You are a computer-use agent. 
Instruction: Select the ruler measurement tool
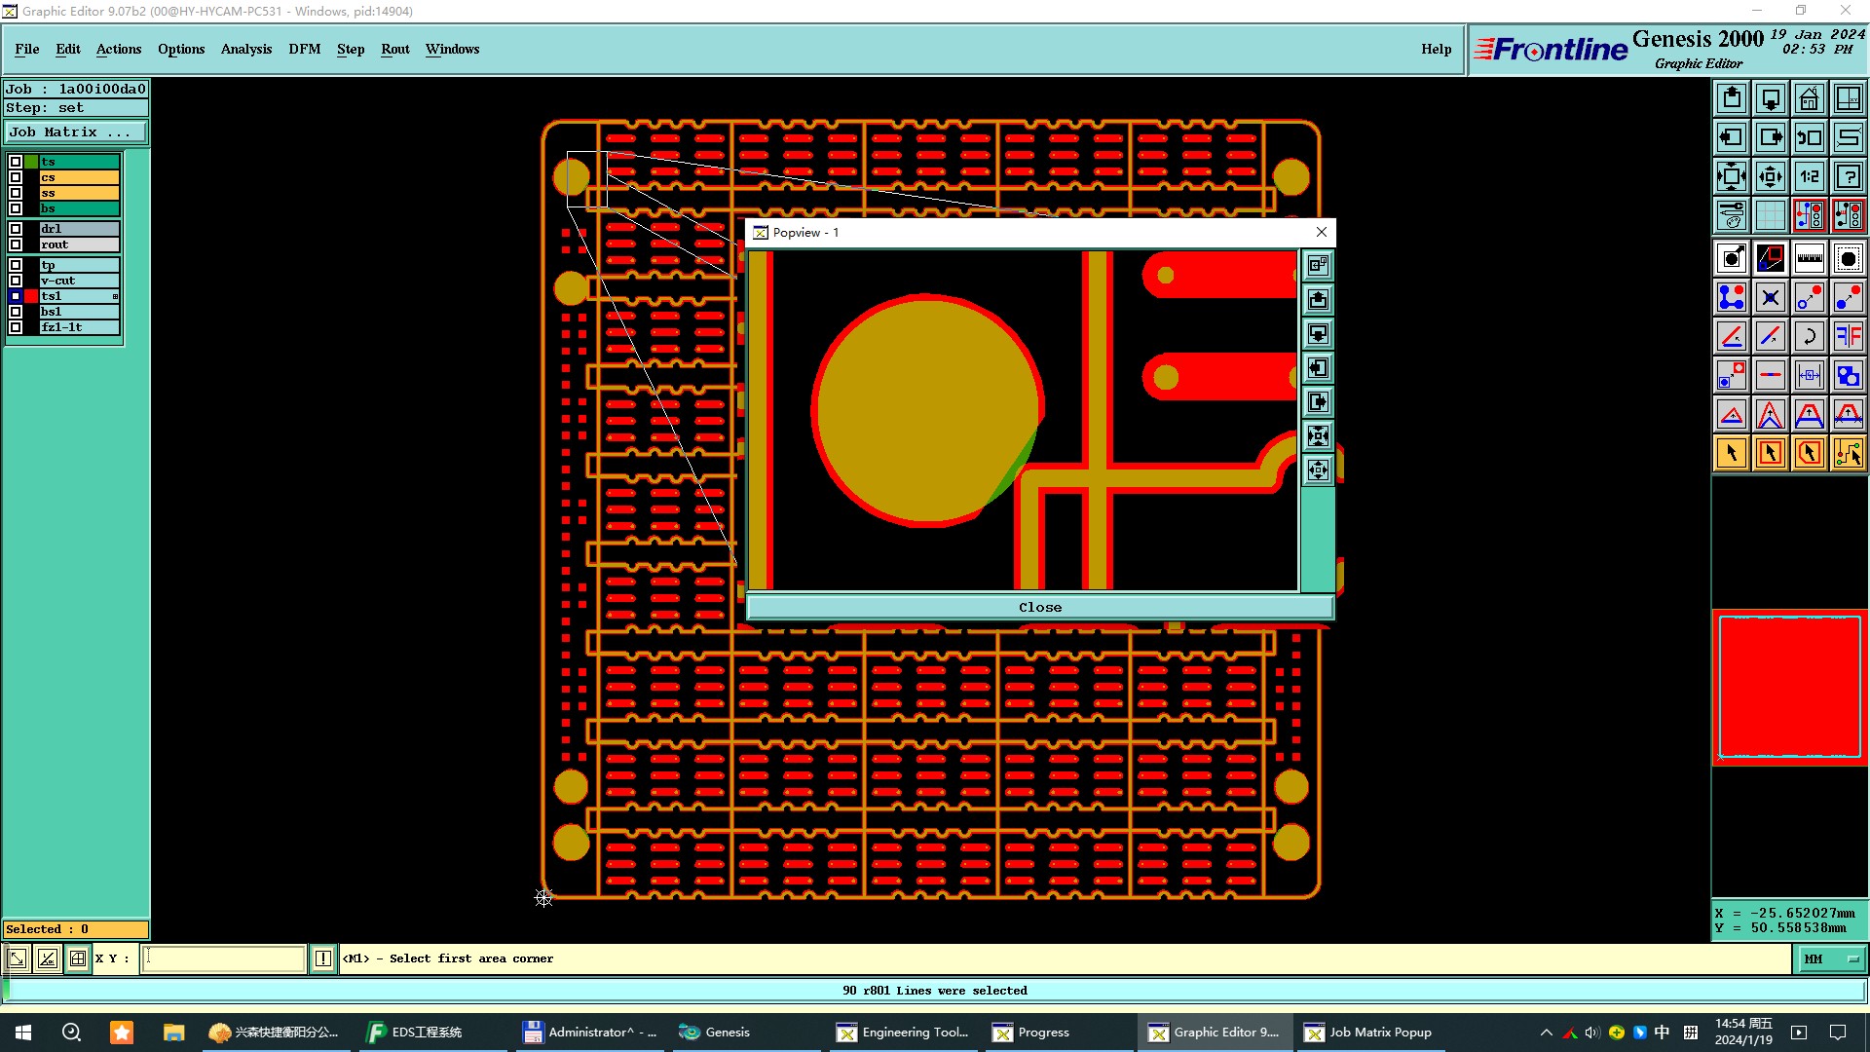coord(1809,258)
